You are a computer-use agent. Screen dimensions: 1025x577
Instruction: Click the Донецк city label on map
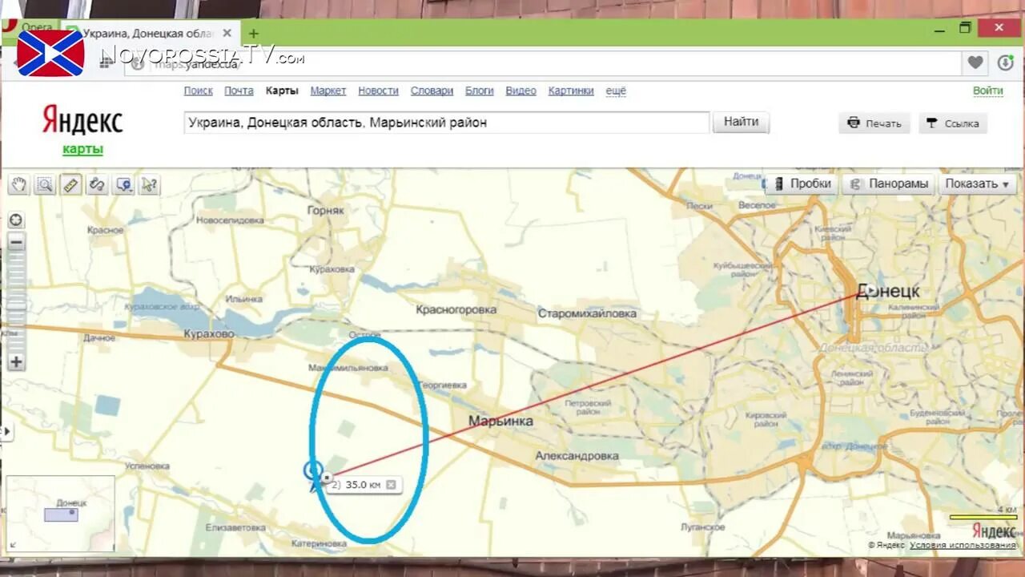888,291
